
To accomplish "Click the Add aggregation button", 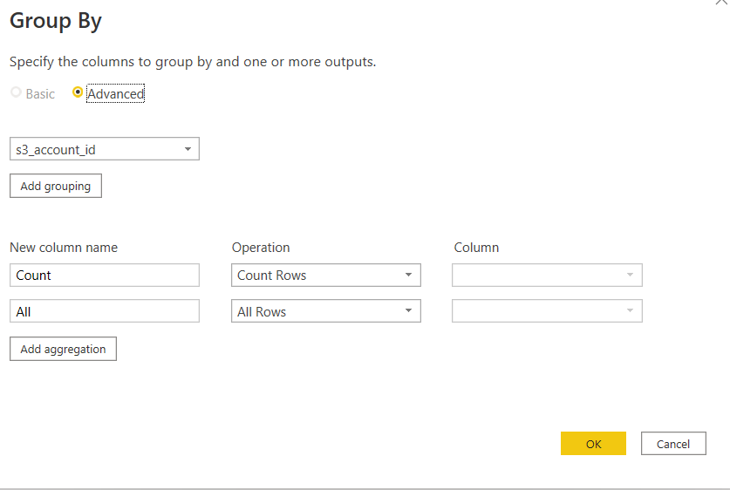I will click(64, 349).
